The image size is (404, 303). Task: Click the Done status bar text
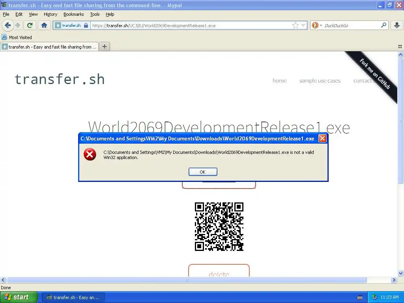[6, 288]
